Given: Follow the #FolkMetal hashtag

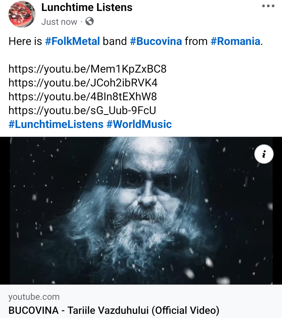Looking at the screenshot, I should (x=72, y=41).
